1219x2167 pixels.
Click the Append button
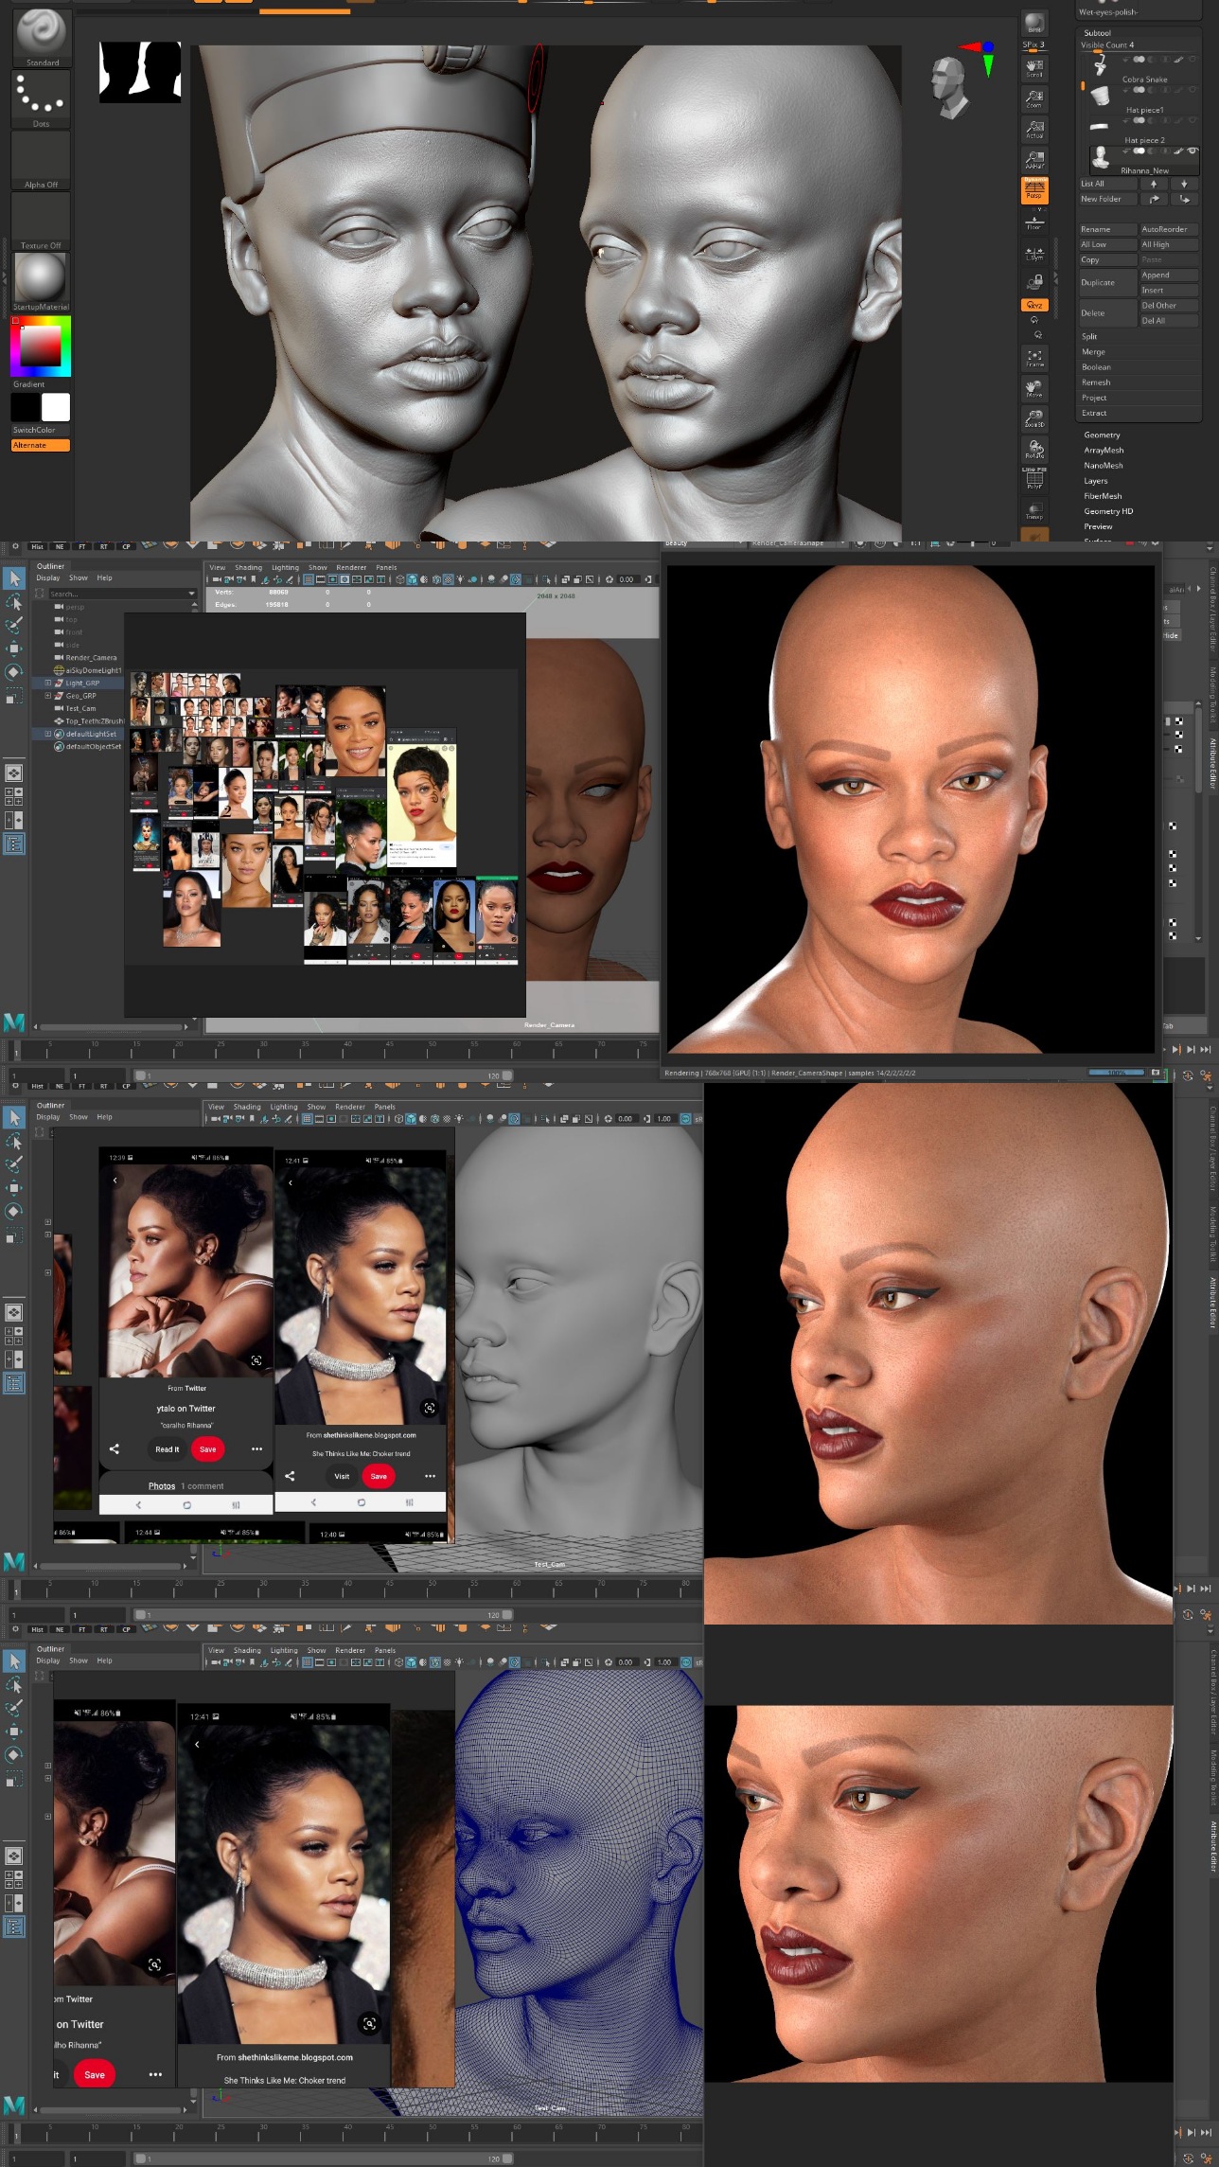[x=1169, y=275]
